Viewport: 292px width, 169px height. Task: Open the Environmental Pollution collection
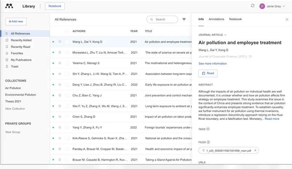(x=21, y=95)
